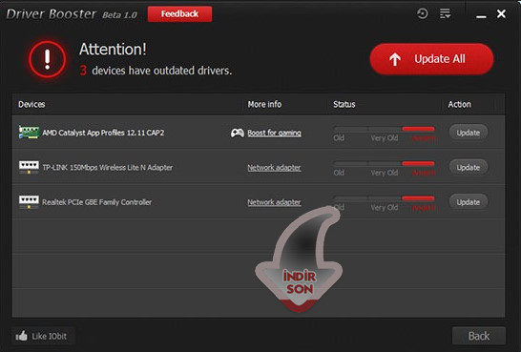The image size is (521, 352).
Task: Click the More info column header
Action: (264, 104)
